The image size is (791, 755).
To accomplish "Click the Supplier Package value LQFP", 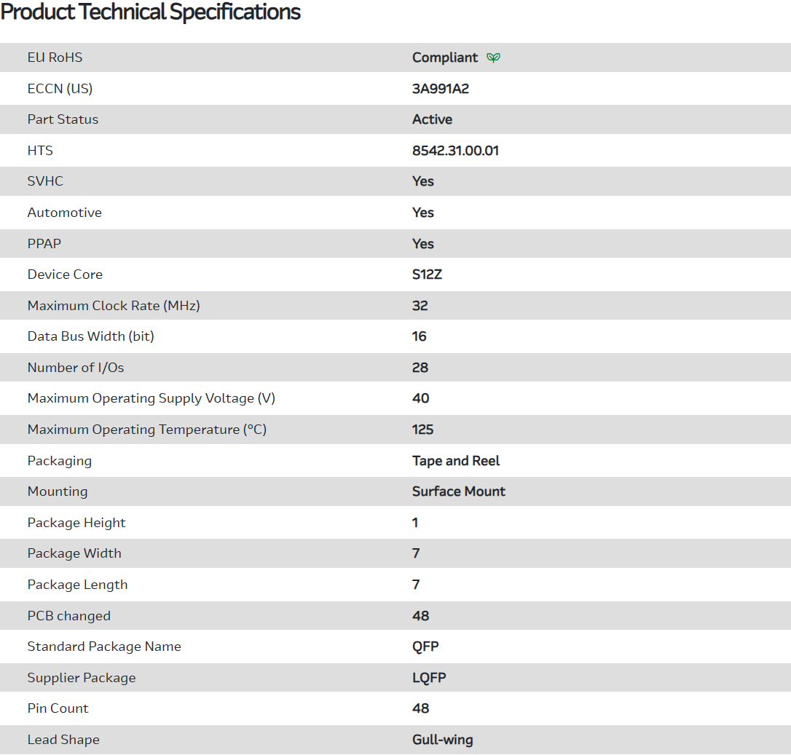I will tap(429, 678).
